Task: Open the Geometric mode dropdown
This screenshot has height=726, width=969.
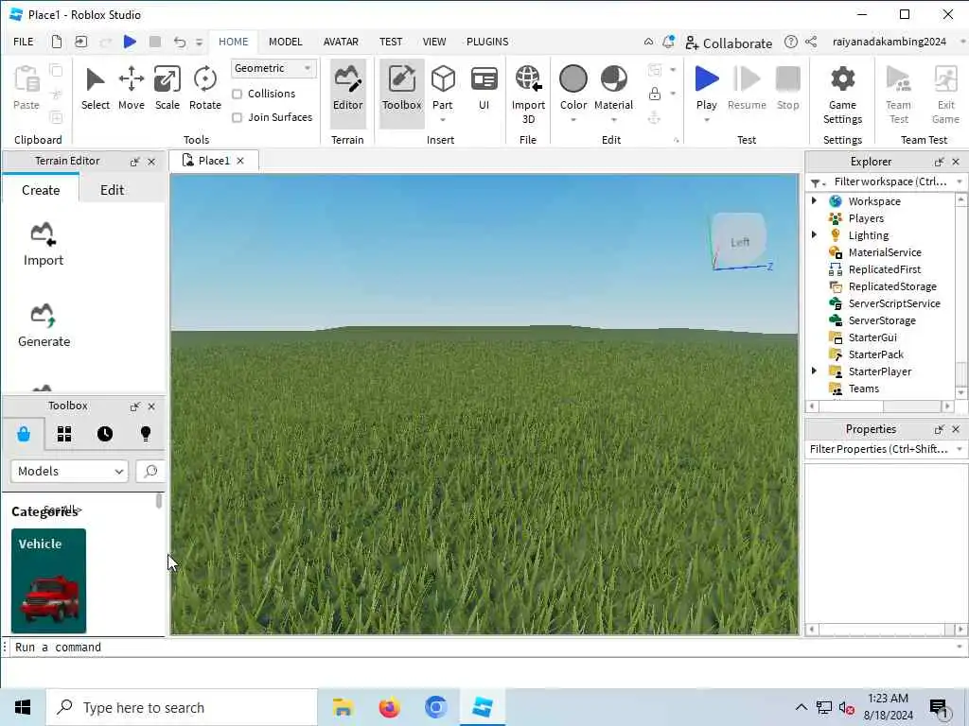Action: click(x=273, y=68)
